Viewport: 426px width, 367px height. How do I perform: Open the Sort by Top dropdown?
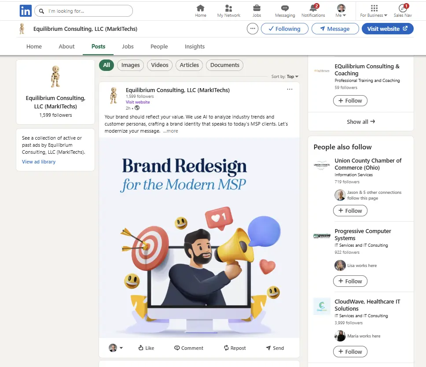coord(290,77)
